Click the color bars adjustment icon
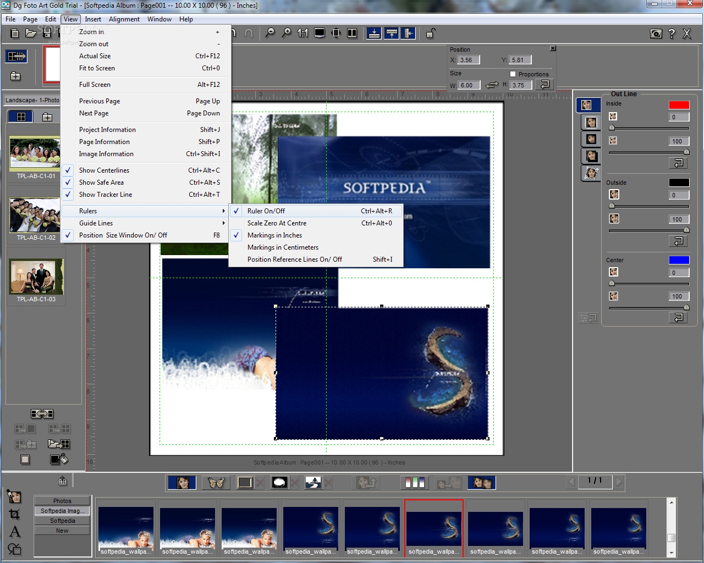 tap(415, 483)
